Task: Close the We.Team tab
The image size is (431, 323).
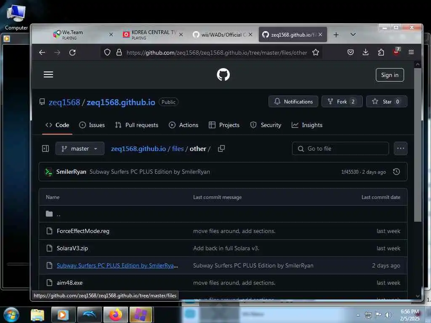Action: (111, 34)
